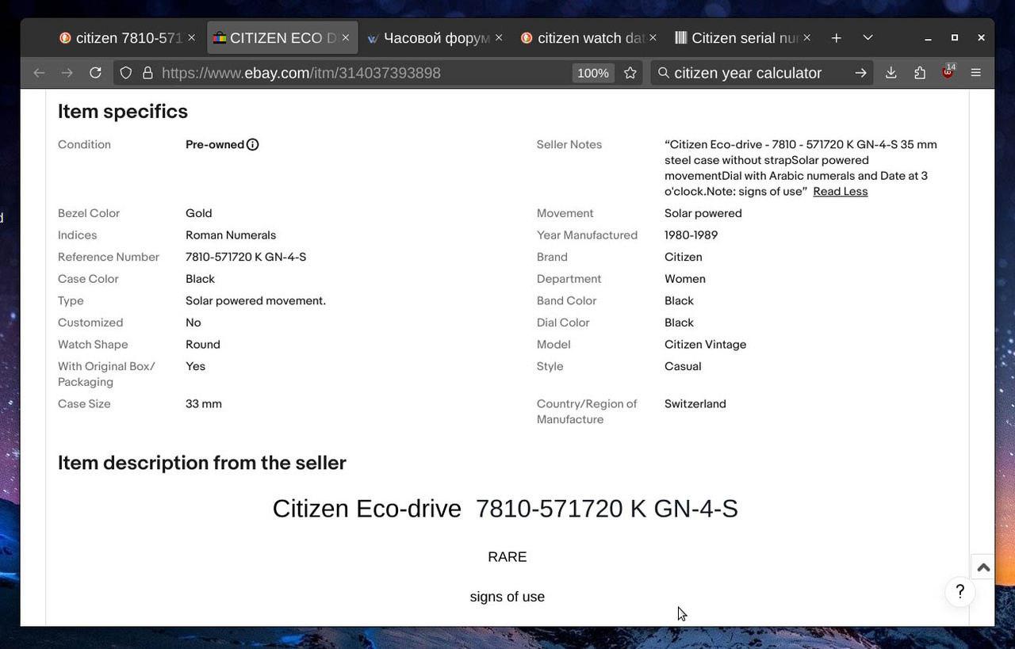Close the citizen 7810-571 tab
1015x649 pixels.
[x=191, y=38]
